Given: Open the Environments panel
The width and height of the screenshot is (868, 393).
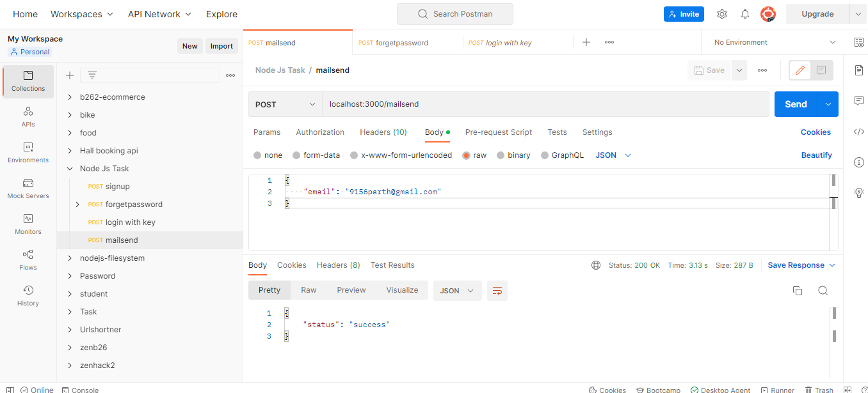Looking at the screenshot, I should (x=28, y=152).
